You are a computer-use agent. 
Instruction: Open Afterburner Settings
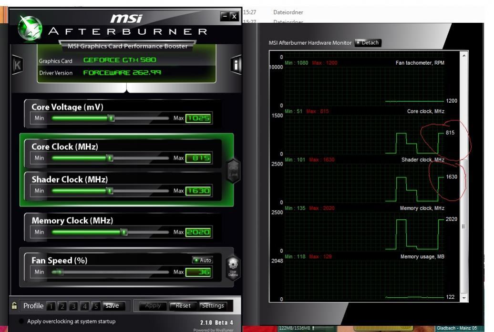pyautogui.click(x=213, y=305)
